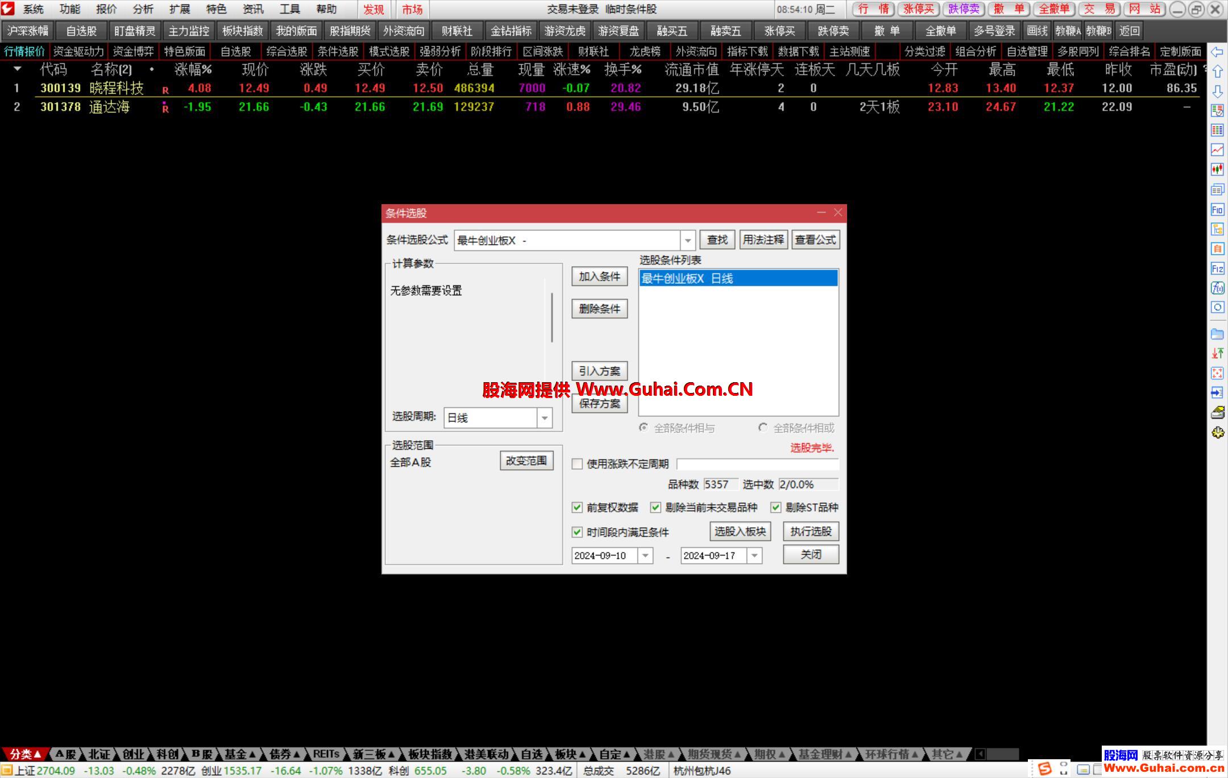Click the red-green up/down arrows icon
Viewport: 1228px width, 778px height.
[1217, 353]
